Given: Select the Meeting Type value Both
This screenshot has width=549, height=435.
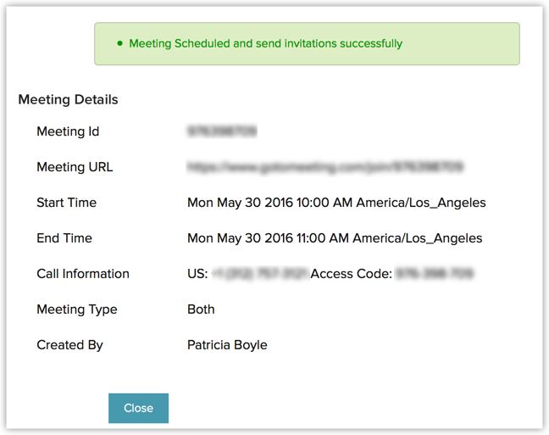Looking at the screenshot, I should (201, 310).
